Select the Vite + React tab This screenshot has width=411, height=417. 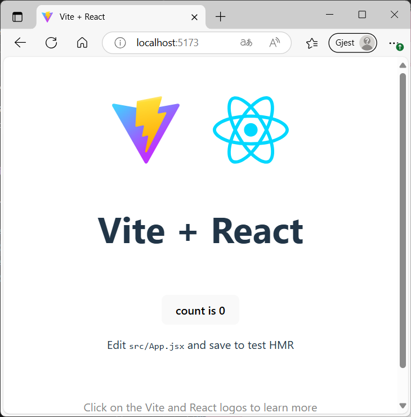(x=113, y=17)
